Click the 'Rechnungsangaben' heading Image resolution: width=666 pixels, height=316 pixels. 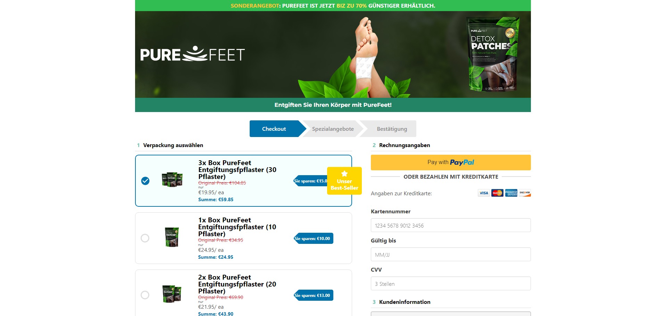405,145
